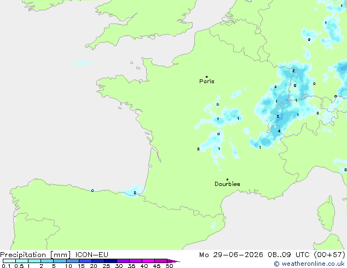The height and width of the screenshot is (268, 347).
Task: Click the legend label 50
Action: pyautogui.click(x=169, y=266)
